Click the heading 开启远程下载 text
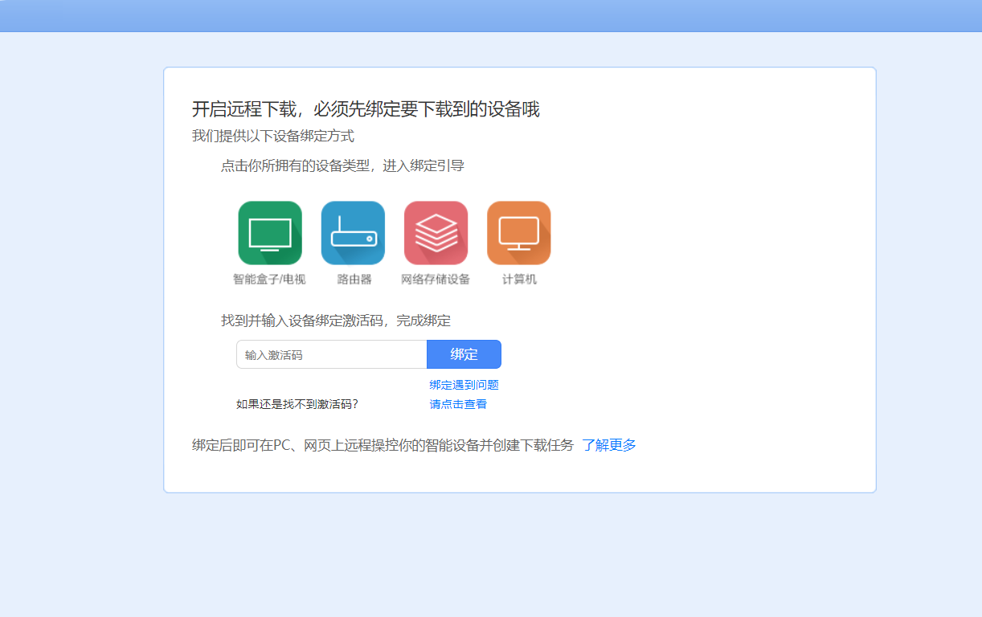The width and height of the screenshot is (982, 617). coord(366,109)
